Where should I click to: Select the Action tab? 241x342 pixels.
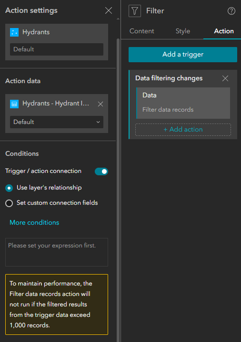point(224,31)
